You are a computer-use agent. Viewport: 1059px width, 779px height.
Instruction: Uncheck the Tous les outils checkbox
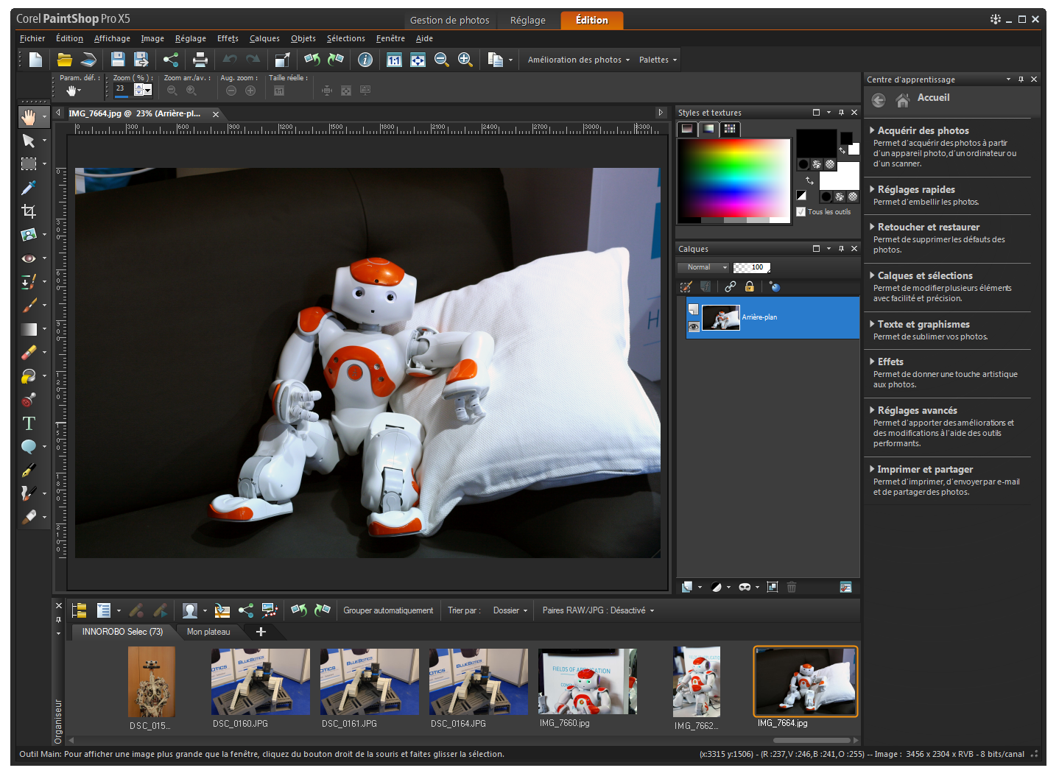801,211
